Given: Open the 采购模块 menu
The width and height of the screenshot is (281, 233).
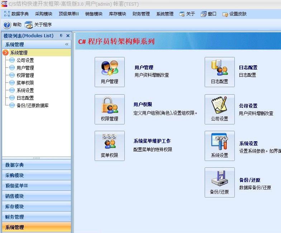Looking at the screenshot, I should (x=44, y=14).
